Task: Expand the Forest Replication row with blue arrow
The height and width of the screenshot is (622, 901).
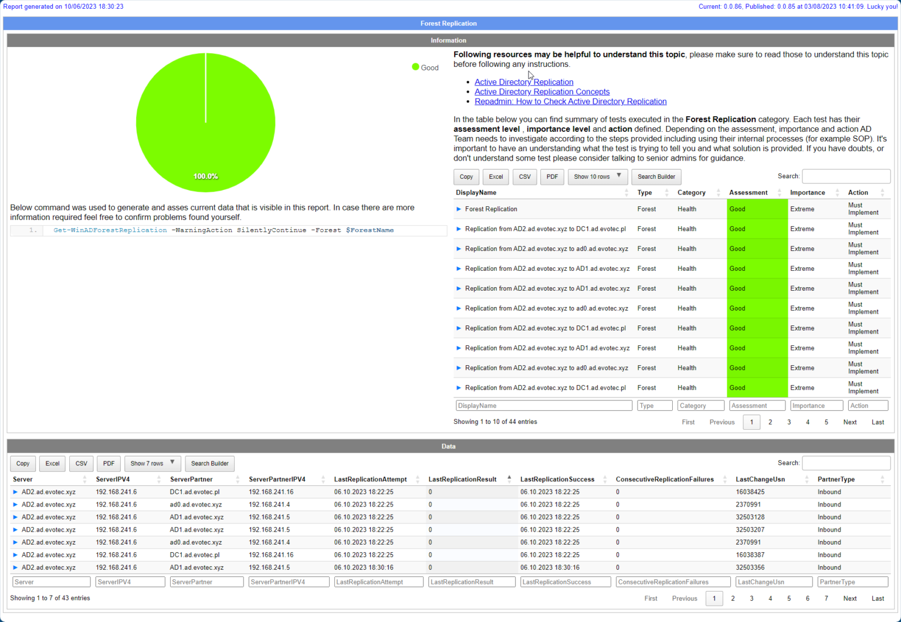Action: [459, 209]
